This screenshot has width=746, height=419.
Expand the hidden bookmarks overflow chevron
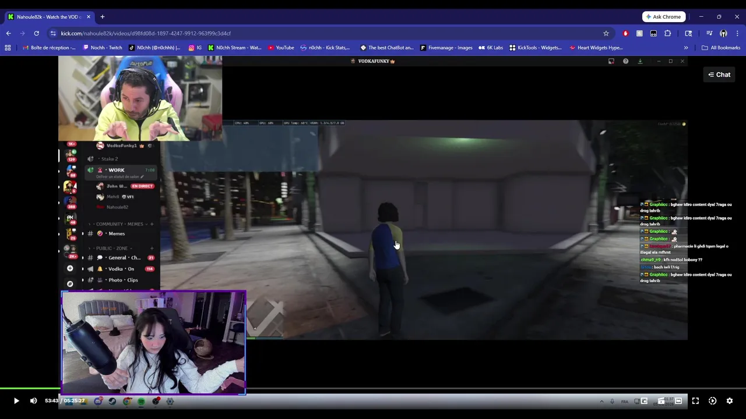(x=686, y=48)
